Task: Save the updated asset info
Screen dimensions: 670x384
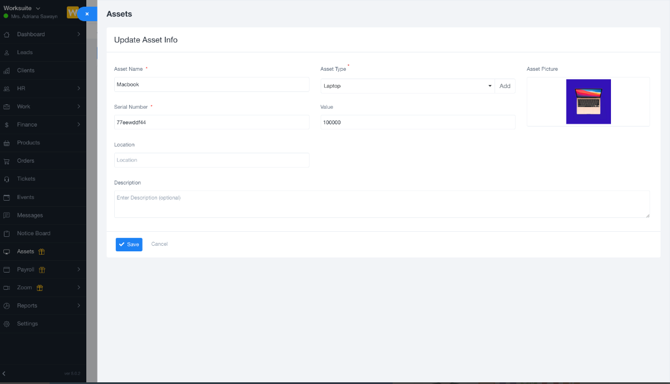Action: (129, 244)
